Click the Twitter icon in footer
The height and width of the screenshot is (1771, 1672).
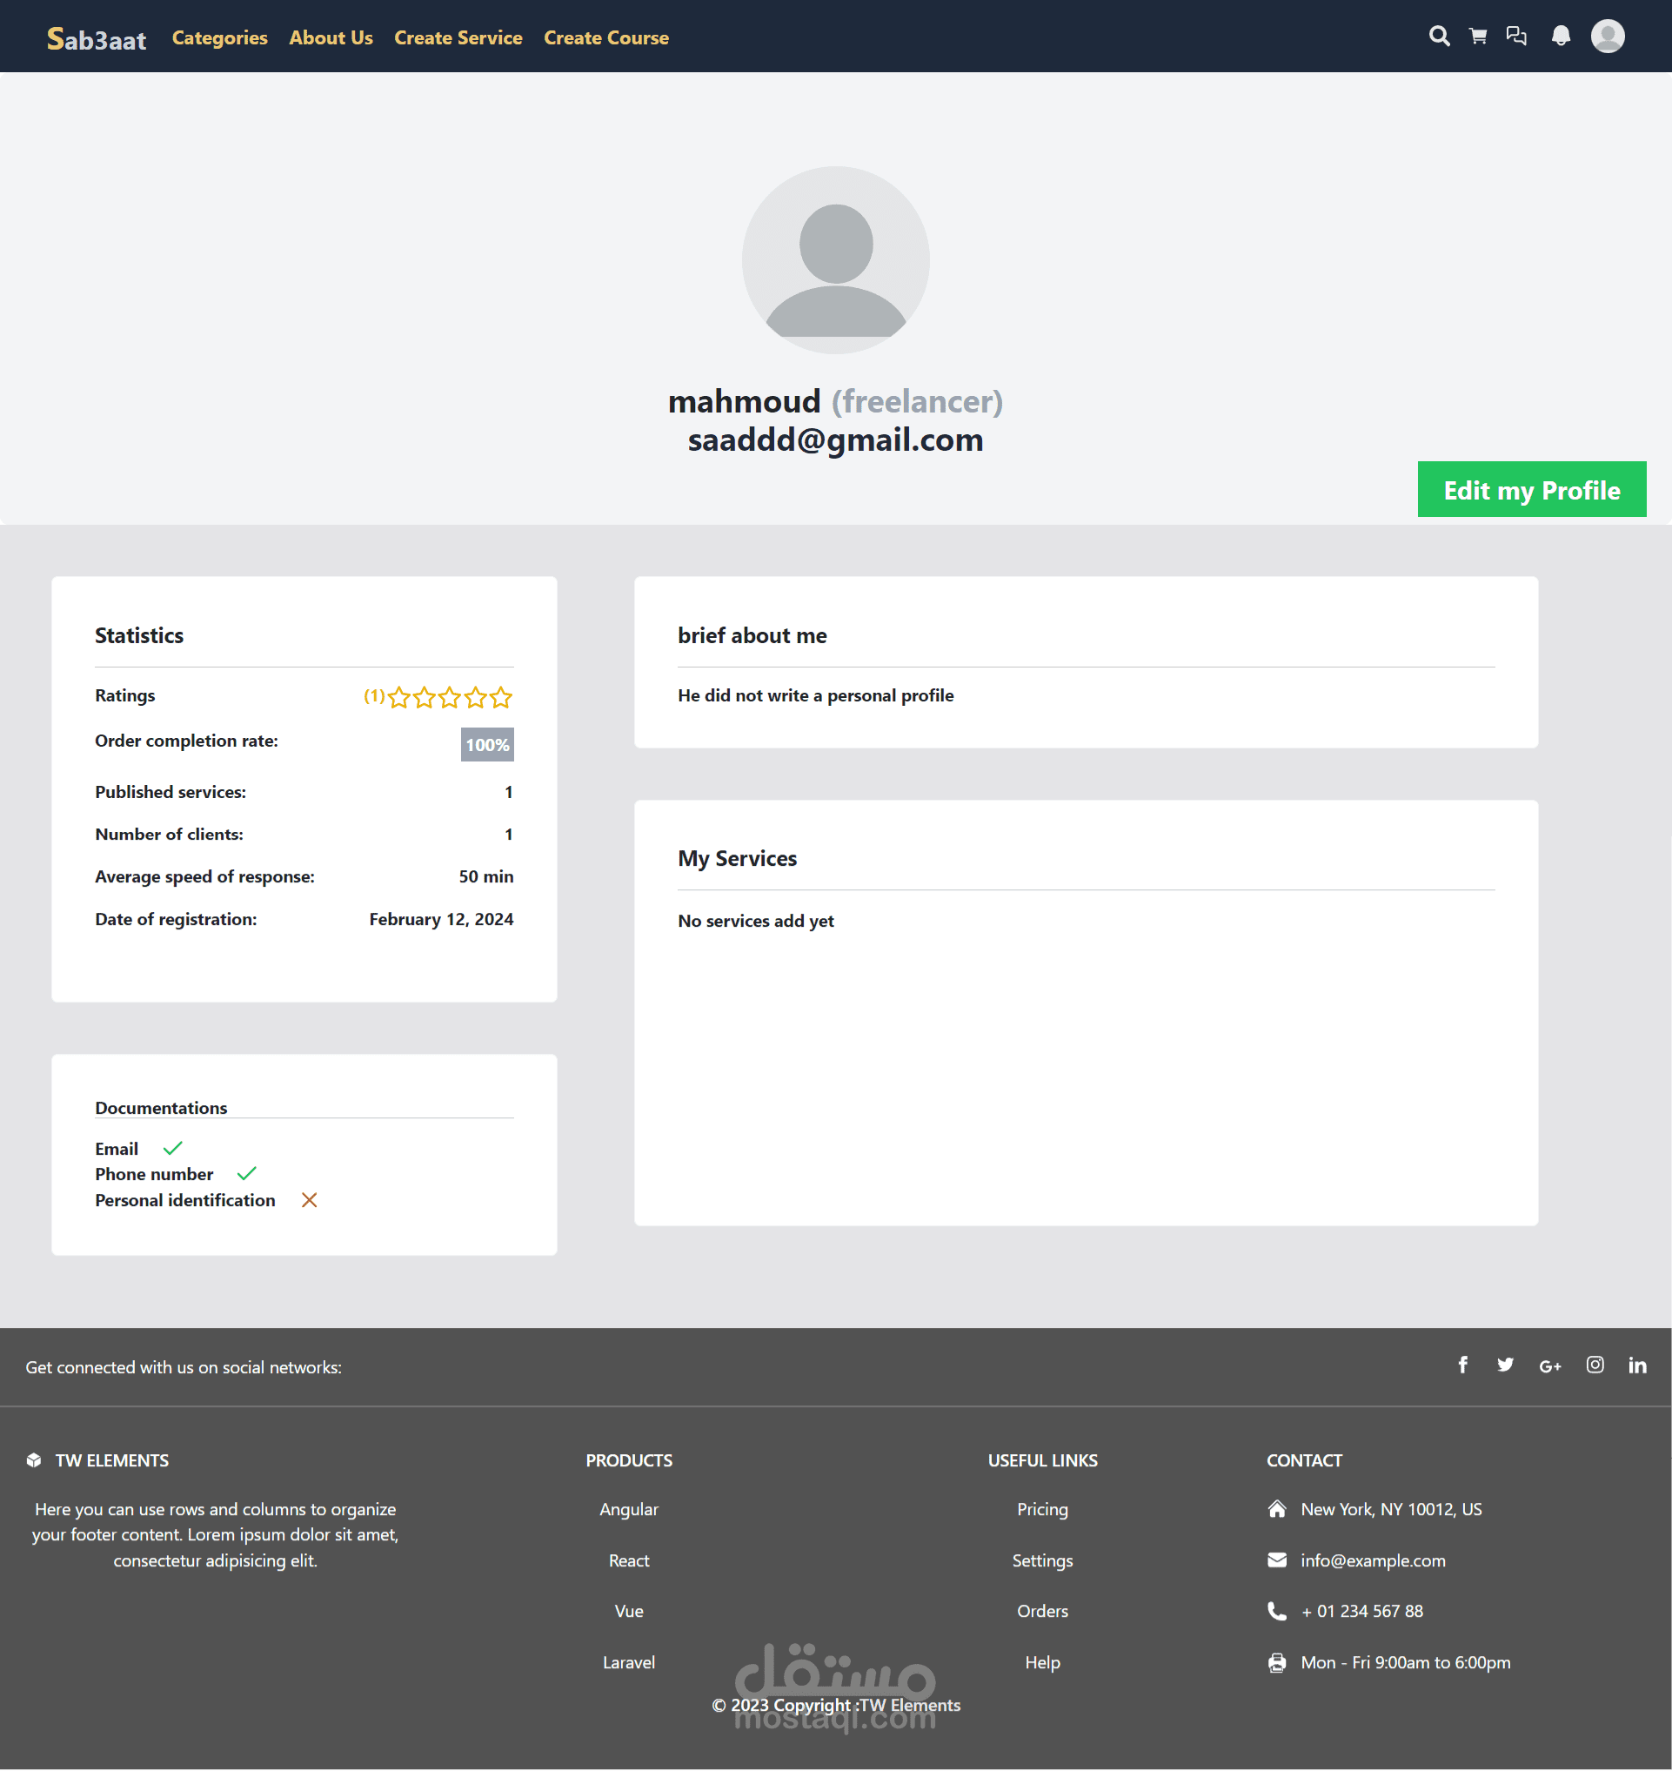(x=1505, y=1365)
